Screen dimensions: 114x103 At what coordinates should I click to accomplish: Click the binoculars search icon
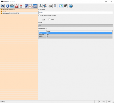2,6
